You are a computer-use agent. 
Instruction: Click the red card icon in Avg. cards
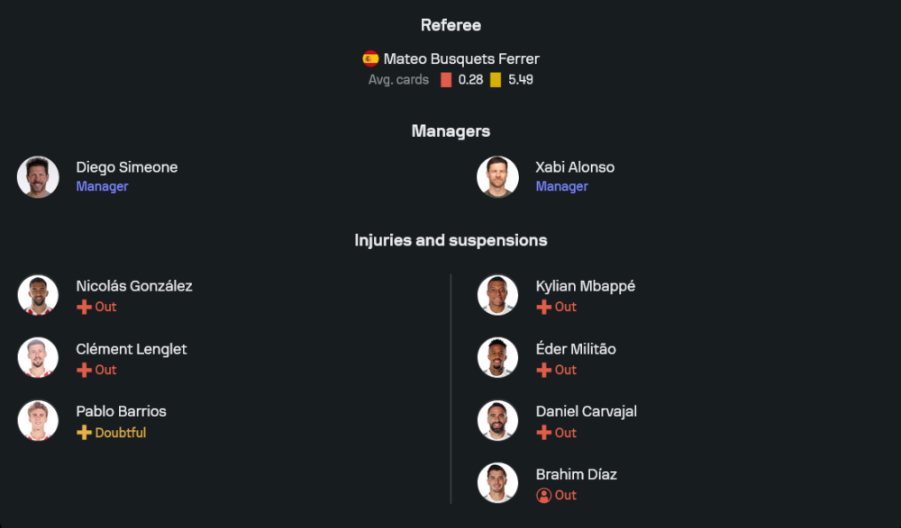click(x=446, y=80)
